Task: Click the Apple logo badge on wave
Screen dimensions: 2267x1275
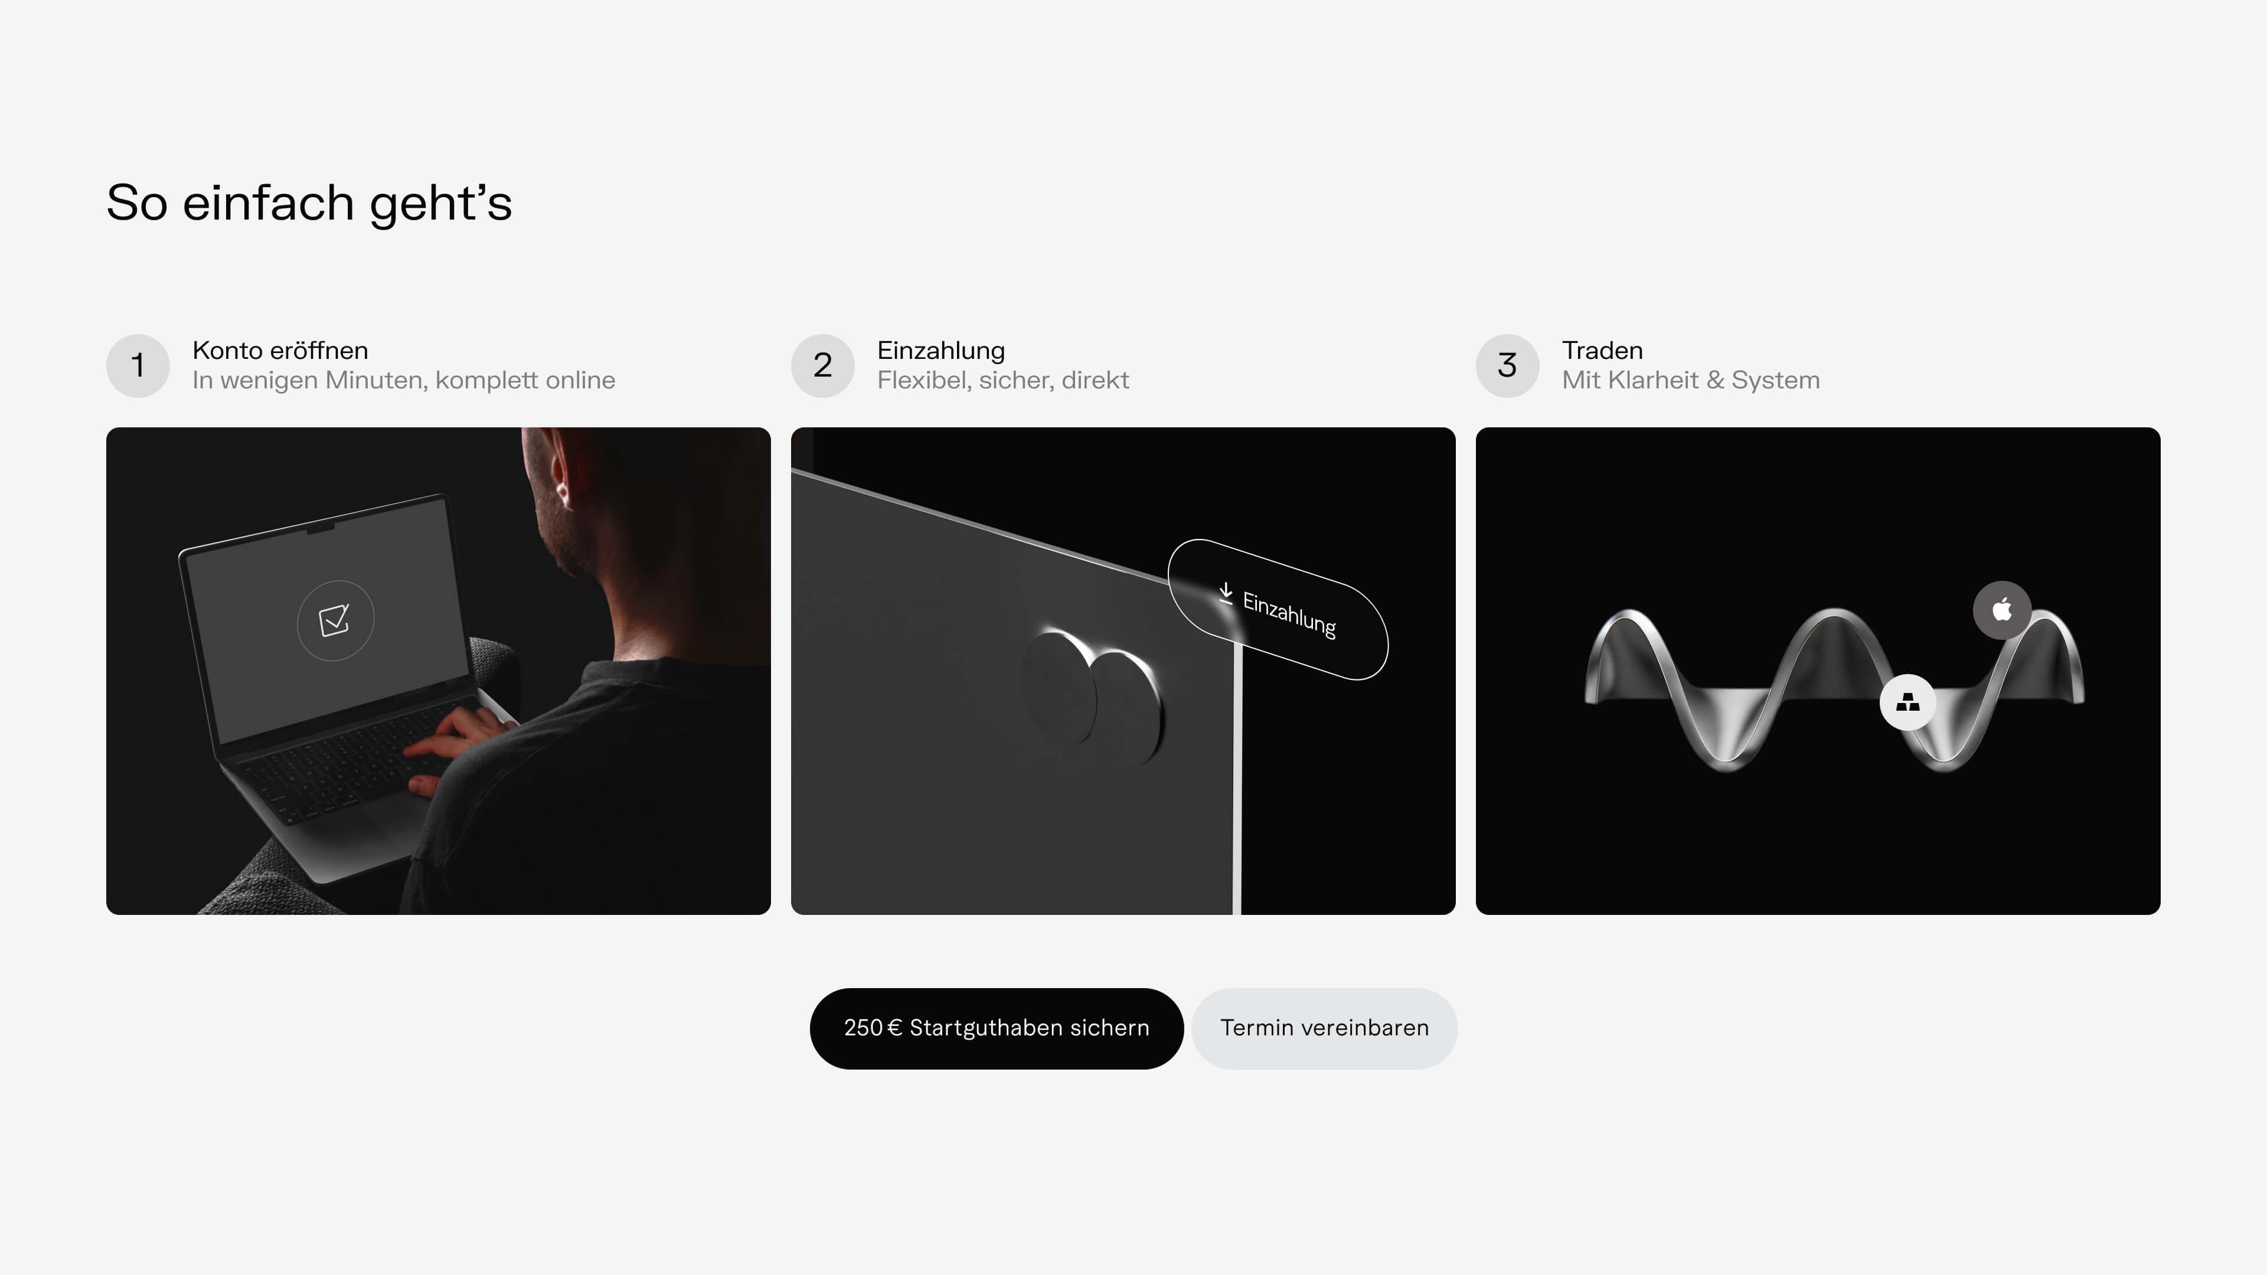Action: click(2002, 610)
